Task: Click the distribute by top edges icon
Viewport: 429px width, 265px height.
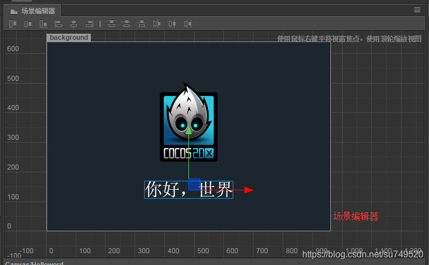Action: (112, 24)
